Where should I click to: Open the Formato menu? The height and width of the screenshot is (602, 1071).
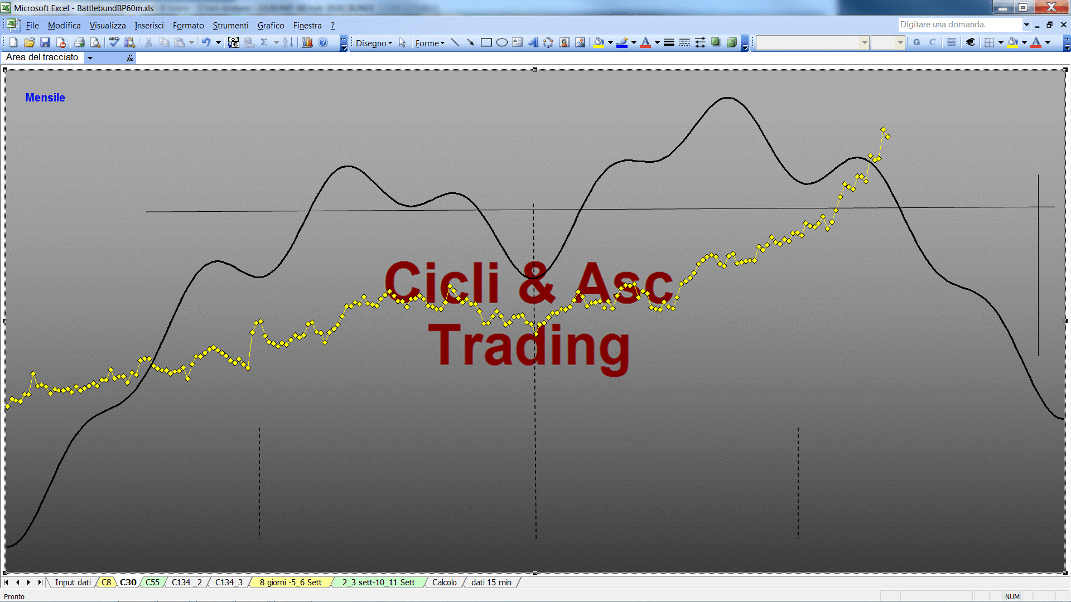pyautogui.click(x=188, y=25)
